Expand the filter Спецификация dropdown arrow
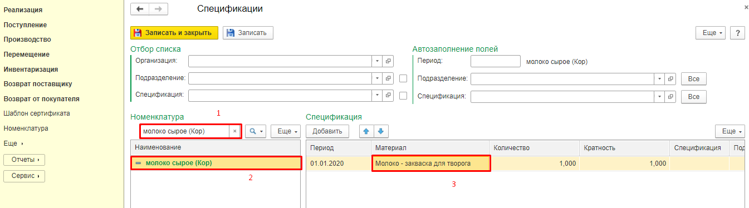The width and height of the screenshot is (749, 208). (x=377, y=96)
